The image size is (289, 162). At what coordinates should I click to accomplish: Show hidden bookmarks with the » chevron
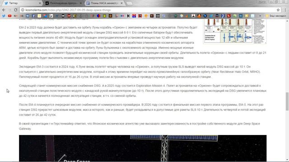coord(260,16)
